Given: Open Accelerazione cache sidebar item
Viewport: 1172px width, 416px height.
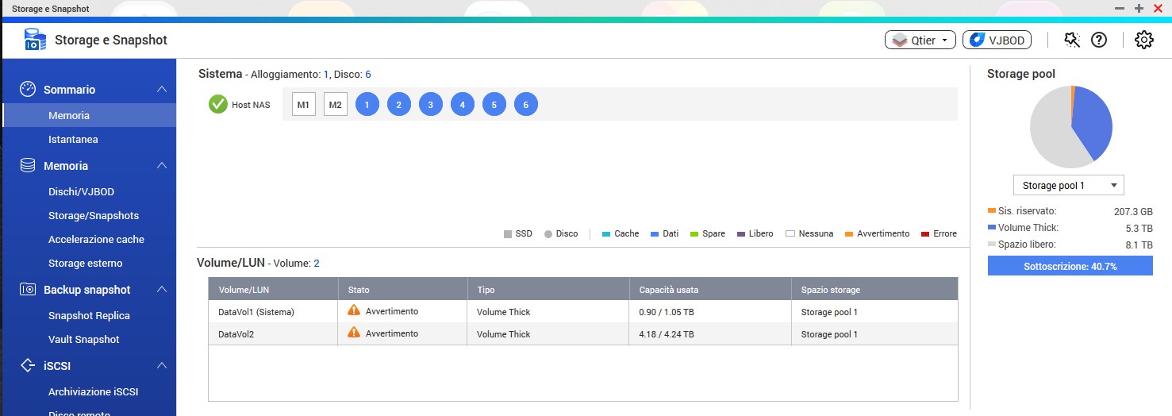Looking at the screenshot, I should (x=96, y=239).
